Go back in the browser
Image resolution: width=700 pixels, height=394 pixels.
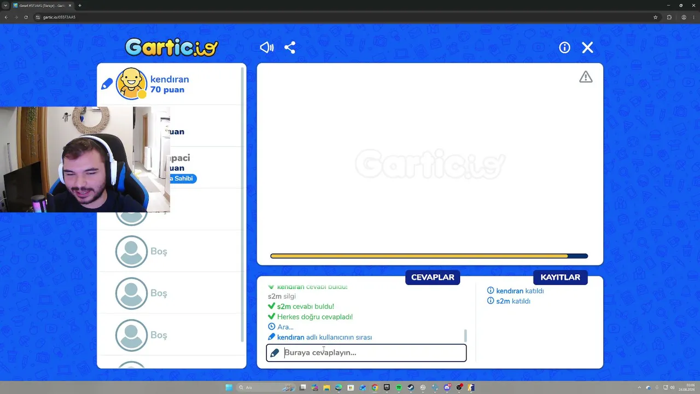(x=6, y=17)
